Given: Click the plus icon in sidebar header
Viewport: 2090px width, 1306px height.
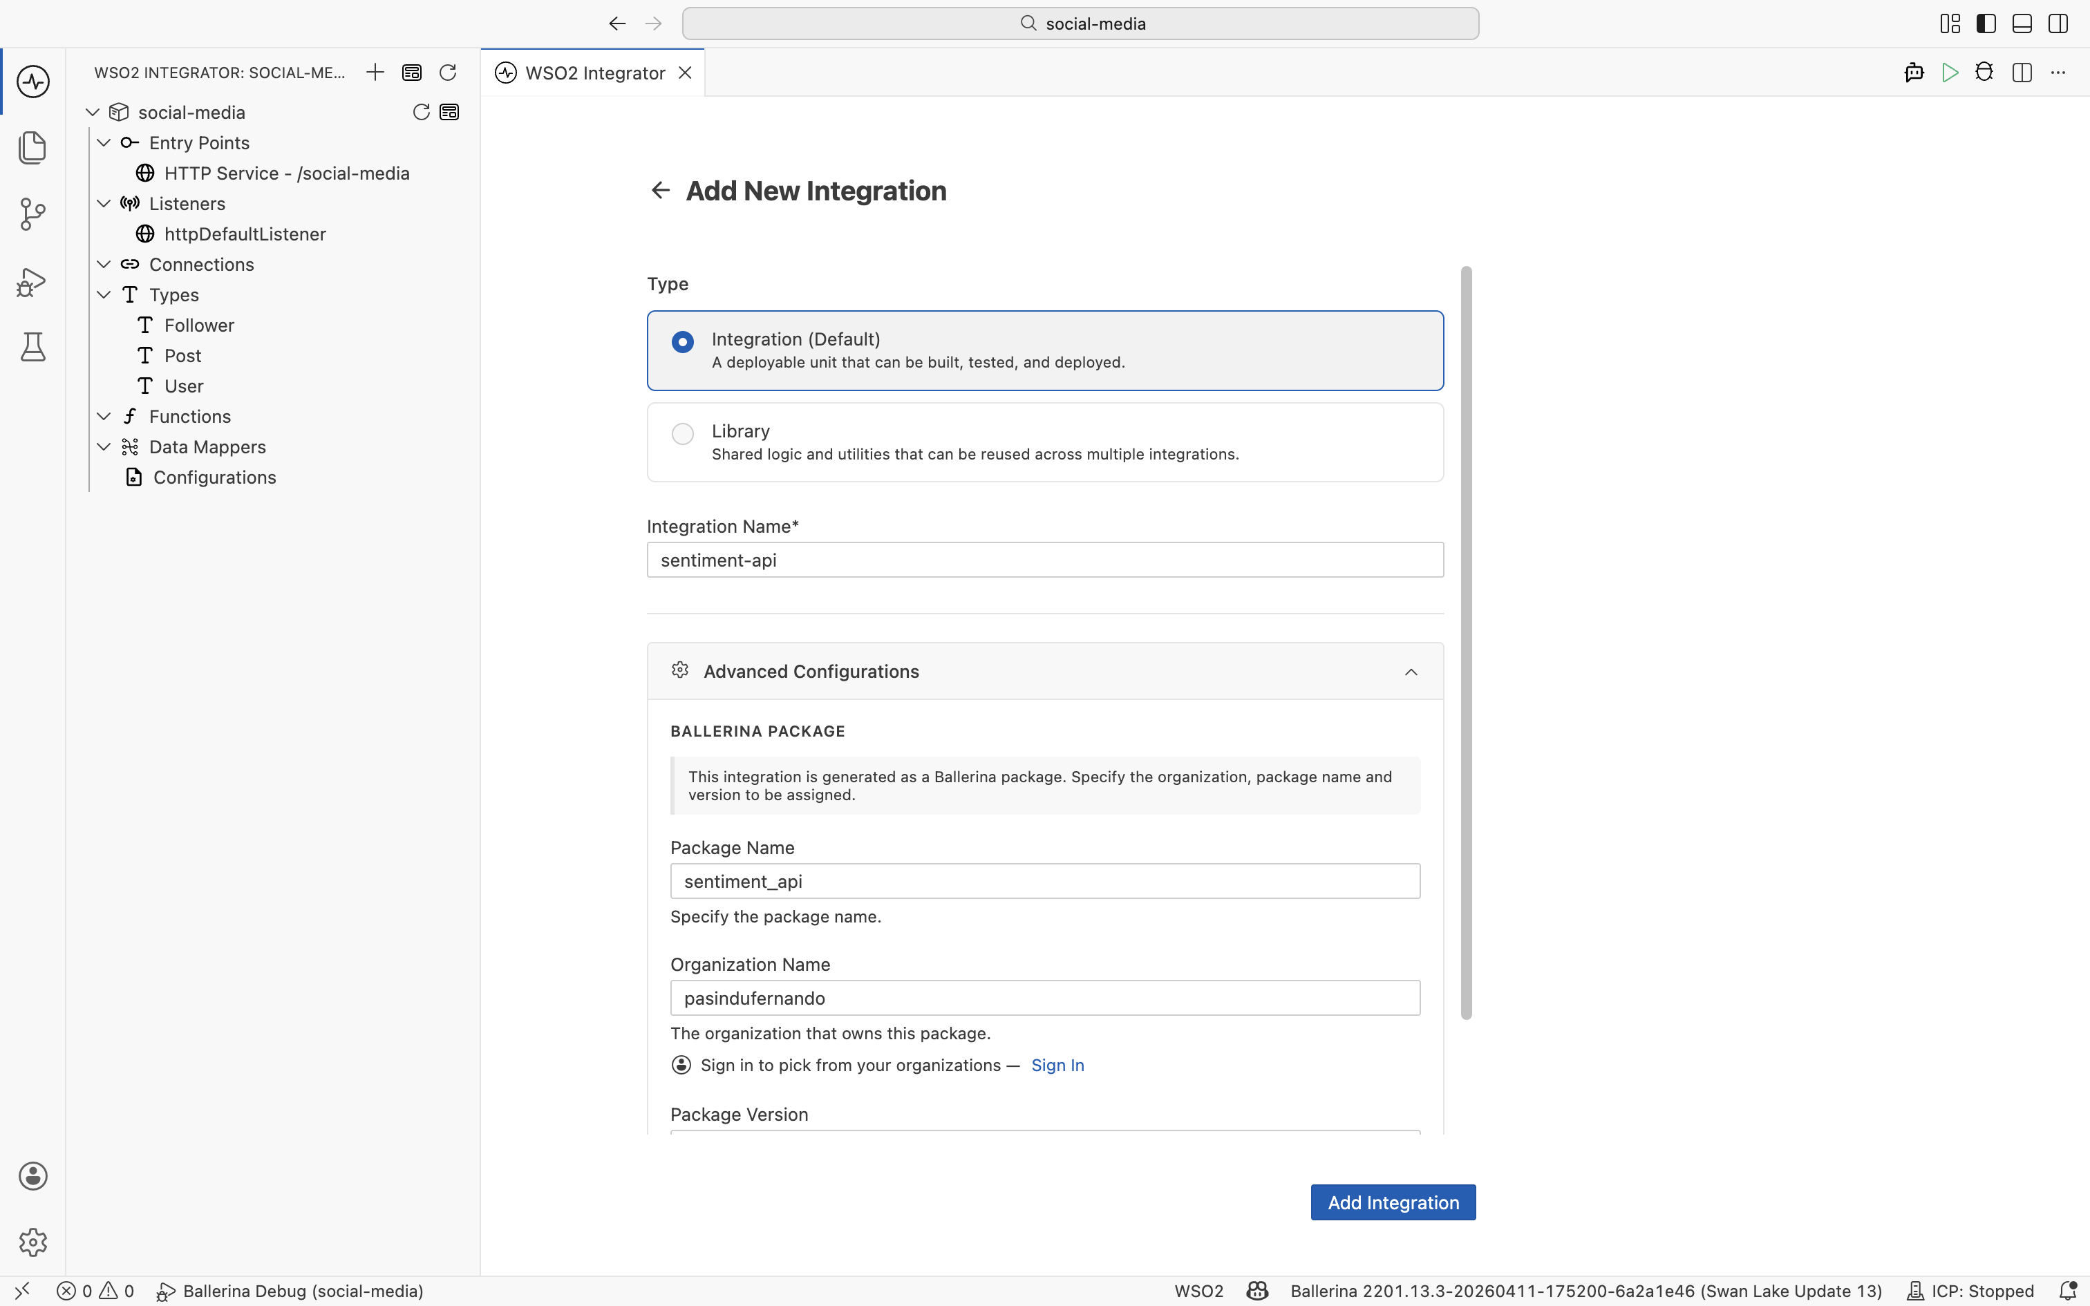Looking at the screenshot, I should 375,73.
